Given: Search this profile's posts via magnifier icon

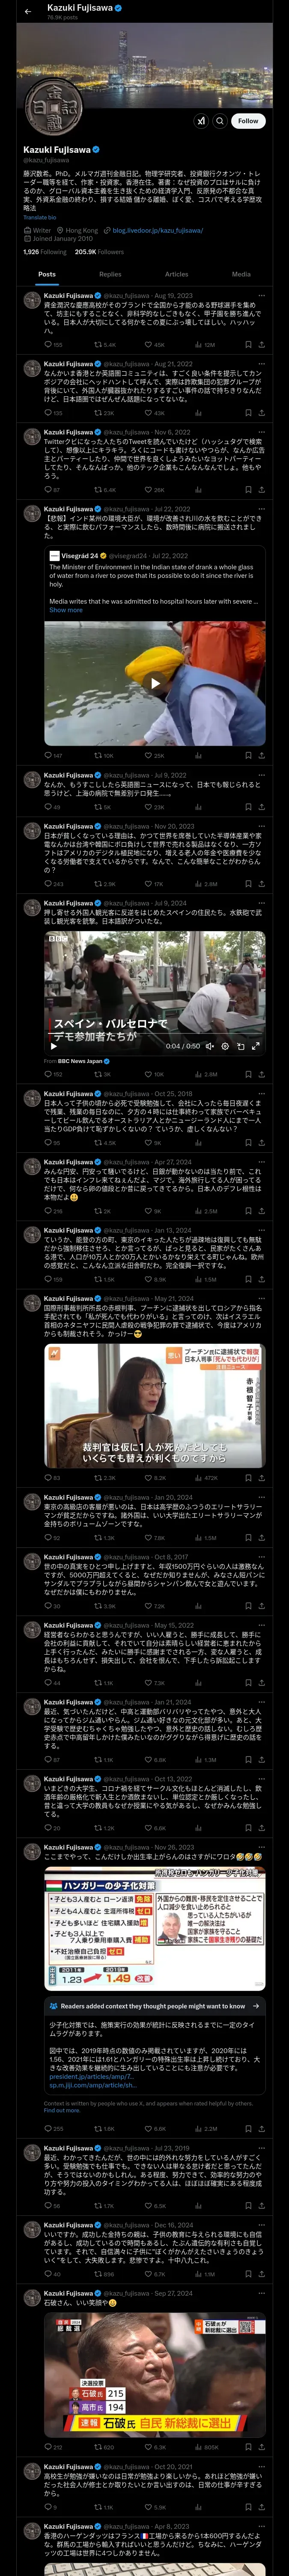Looking at the screenshot, I should click(x=219, y=120).
